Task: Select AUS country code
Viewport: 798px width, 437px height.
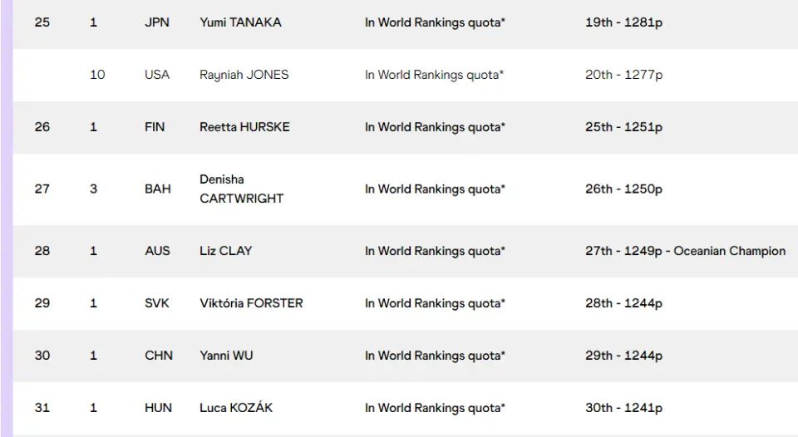Action: point(157,251)
